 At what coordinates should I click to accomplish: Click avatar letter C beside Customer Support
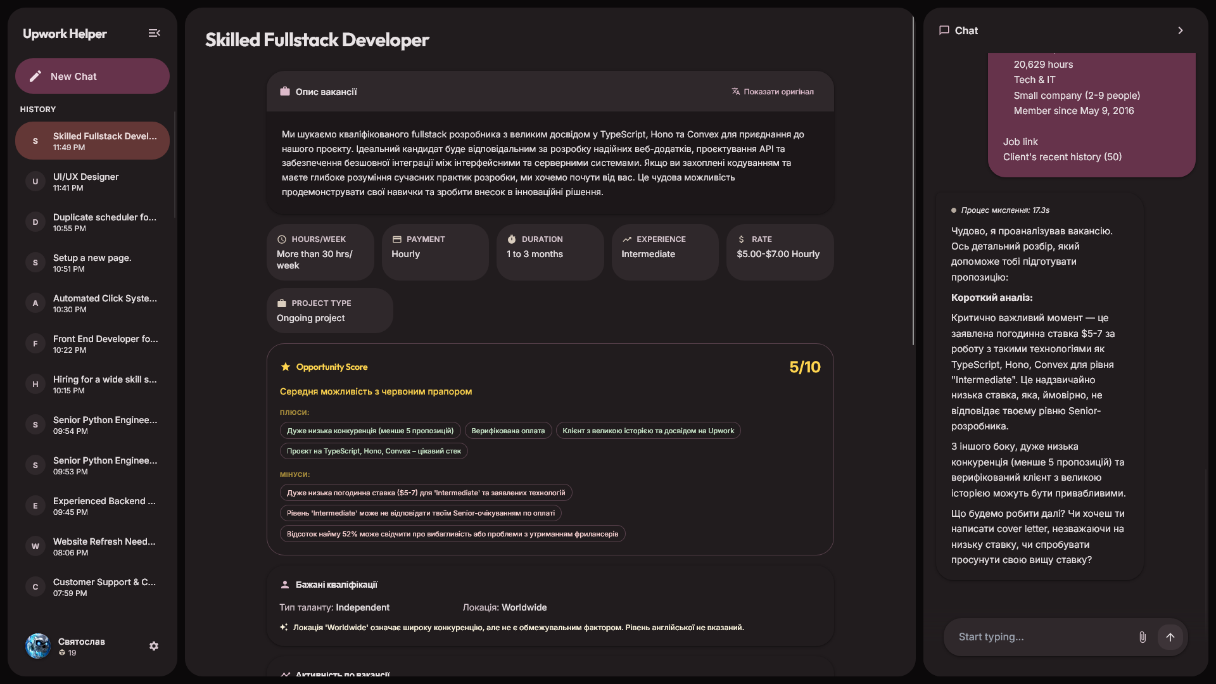[x=35, y=586]
